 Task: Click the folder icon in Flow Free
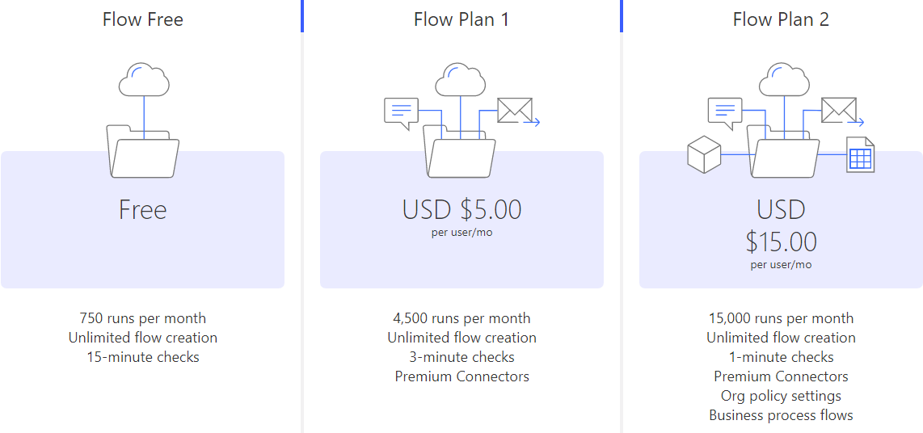(143, 152)
